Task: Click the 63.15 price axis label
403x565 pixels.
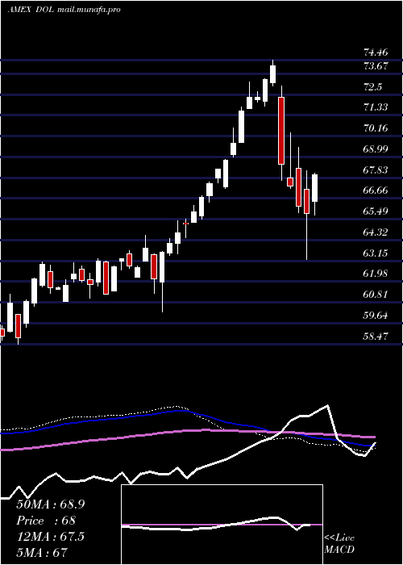Action: coord(376,253)
